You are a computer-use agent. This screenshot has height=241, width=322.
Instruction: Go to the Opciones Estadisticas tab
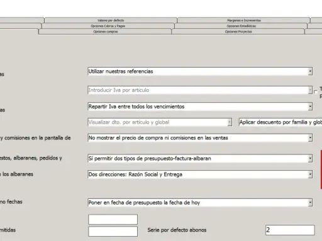pos(241,26)
